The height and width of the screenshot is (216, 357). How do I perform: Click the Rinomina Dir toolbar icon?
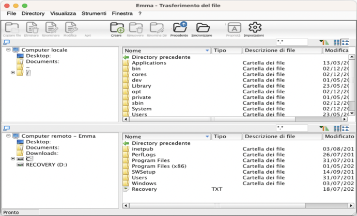pos(157,28)
